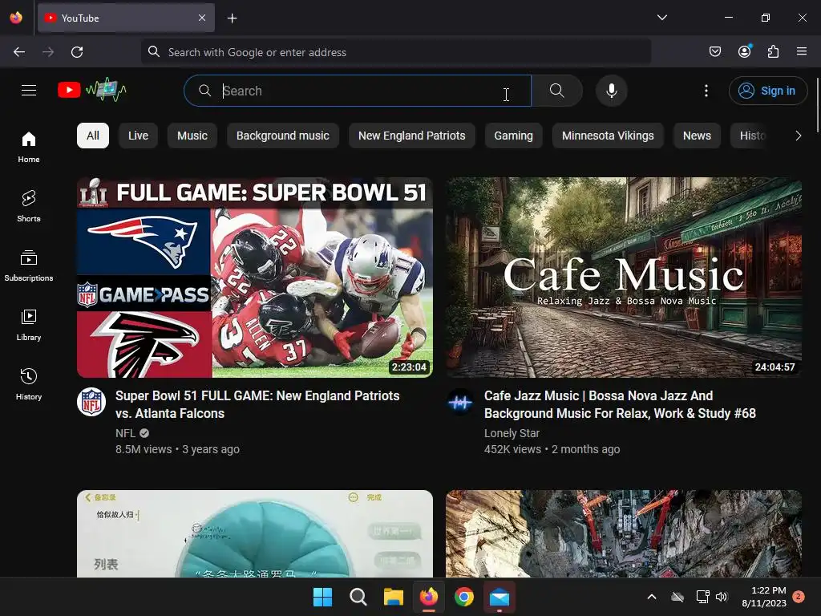Screen dimensions: 821x616
Task: Open Library in sidebar
Action: pos(29,326)
